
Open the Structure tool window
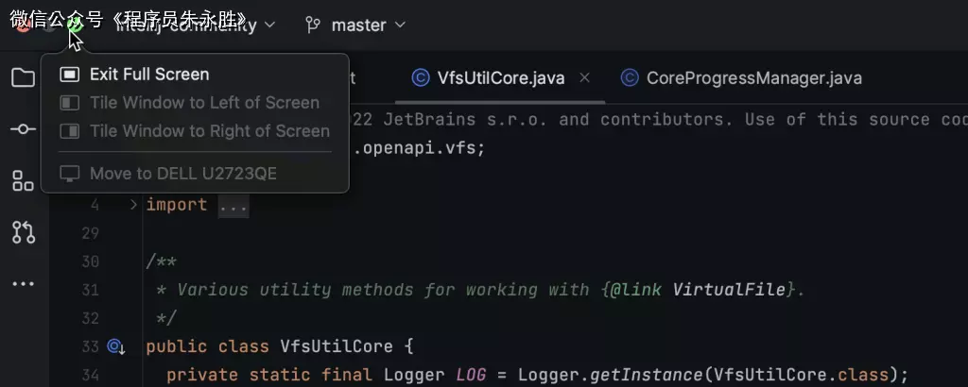coord(23,180)
